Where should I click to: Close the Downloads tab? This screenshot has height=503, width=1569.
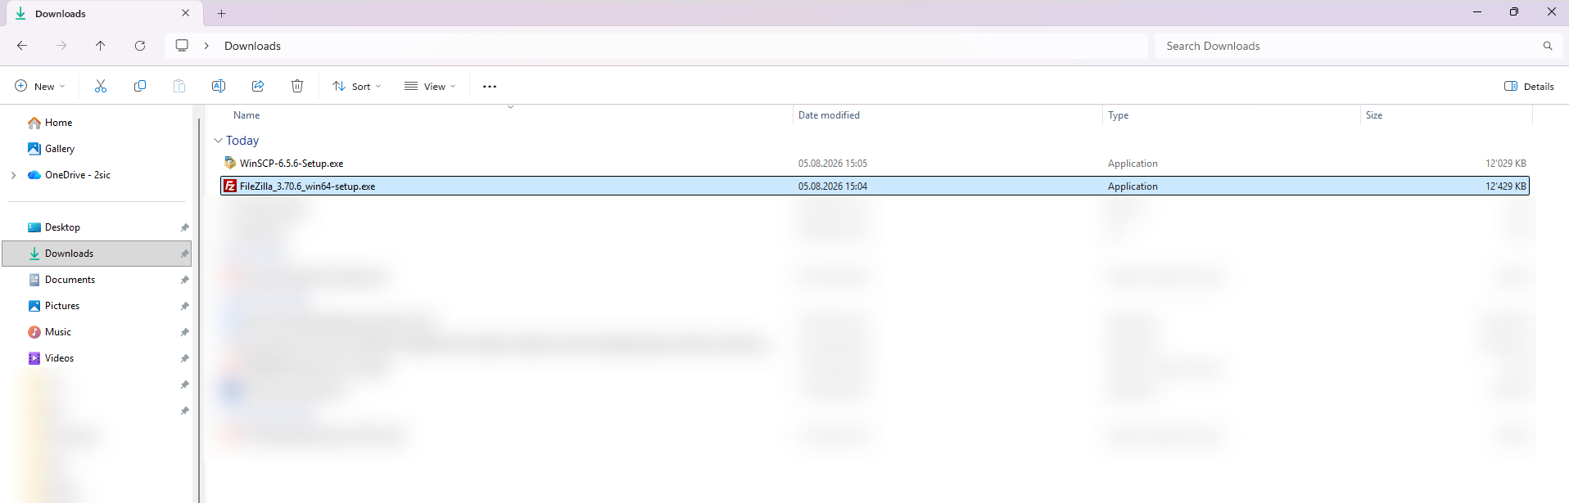(x=186, y=13)
